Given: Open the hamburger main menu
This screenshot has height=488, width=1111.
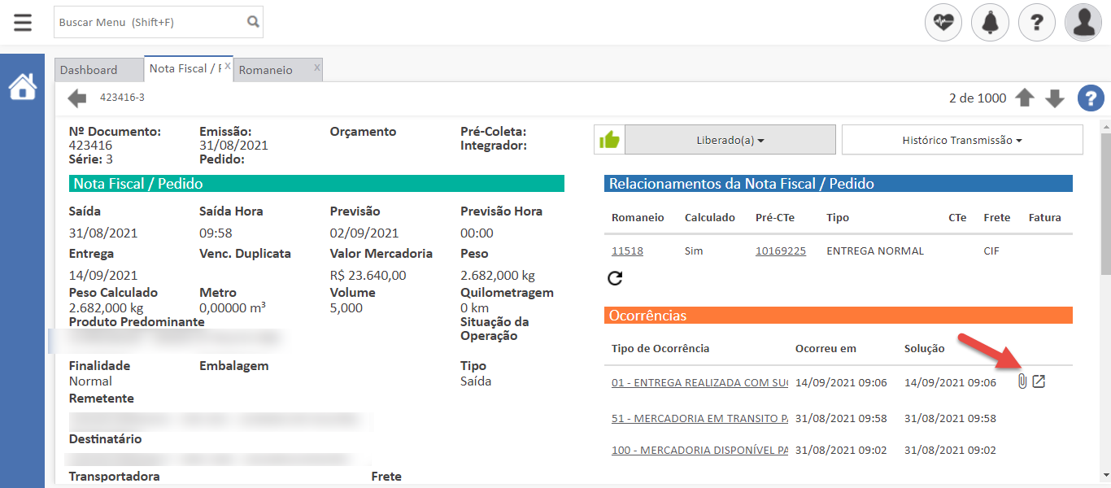Looking at the screenshot, I should (23, 22).
